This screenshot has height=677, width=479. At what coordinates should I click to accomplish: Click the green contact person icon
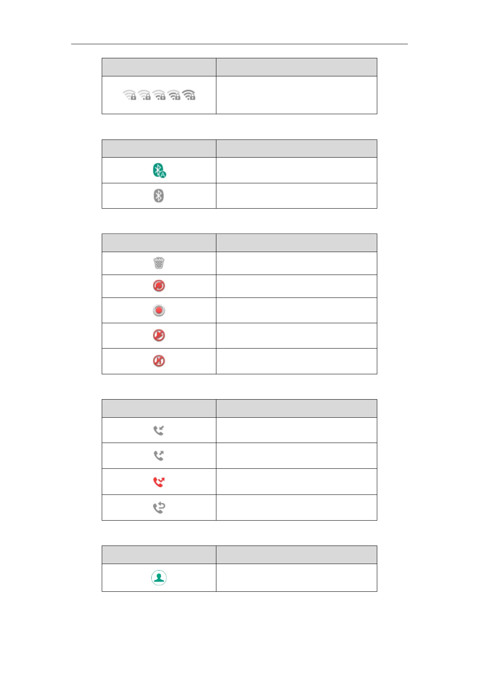(159, 578)
